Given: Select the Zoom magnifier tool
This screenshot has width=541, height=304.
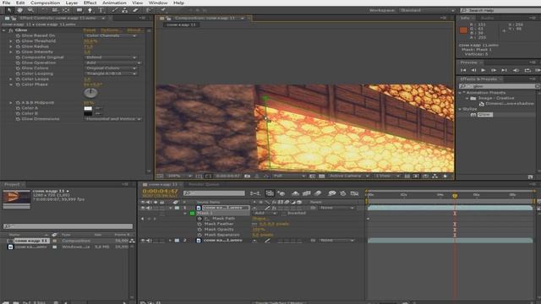Looking at the screenshot, I should pyautogui.click(x=30, y=10).
